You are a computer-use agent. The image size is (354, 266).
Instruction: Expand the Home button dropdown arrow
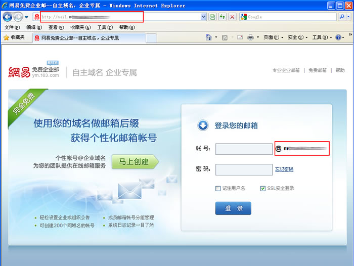coord(216,37)
